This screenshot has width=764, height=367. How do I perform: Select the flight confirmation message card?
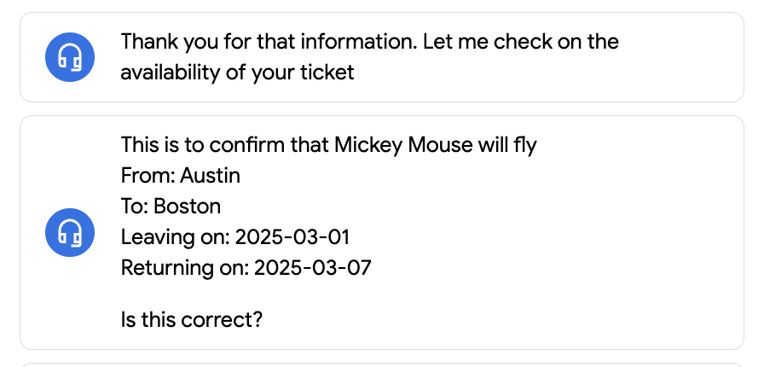(382, 232)
